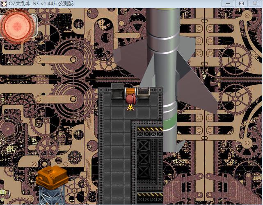Click the green band on the rocket
Screen dimensions: 263x205
pos(170,122)
